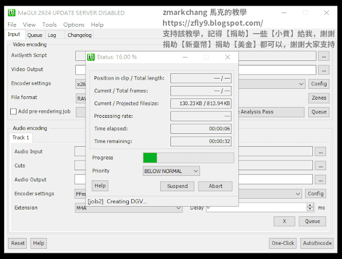342x259 pixels.
Task: Click the green Progress bar
Action: [x=189, y=158]
